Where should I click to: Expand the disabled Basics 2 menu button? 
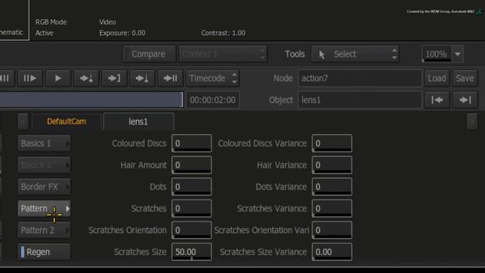pos(44,165)
